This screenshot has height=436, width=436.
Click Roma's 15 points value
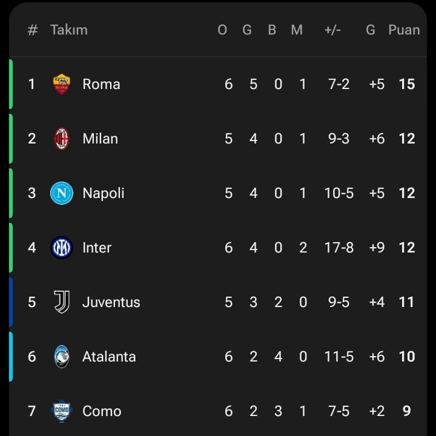407,84
